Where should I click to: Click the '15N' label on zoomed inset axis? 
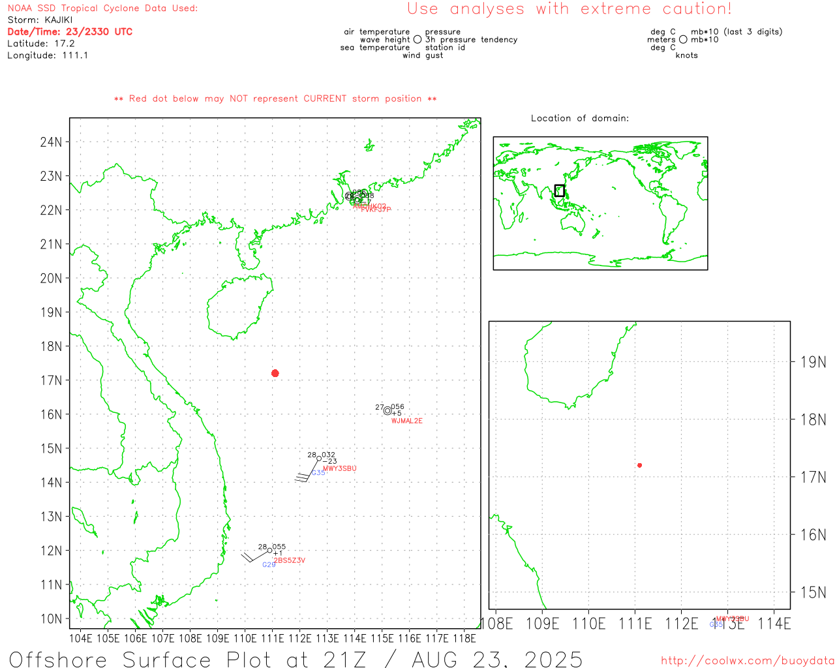point(813,592)
